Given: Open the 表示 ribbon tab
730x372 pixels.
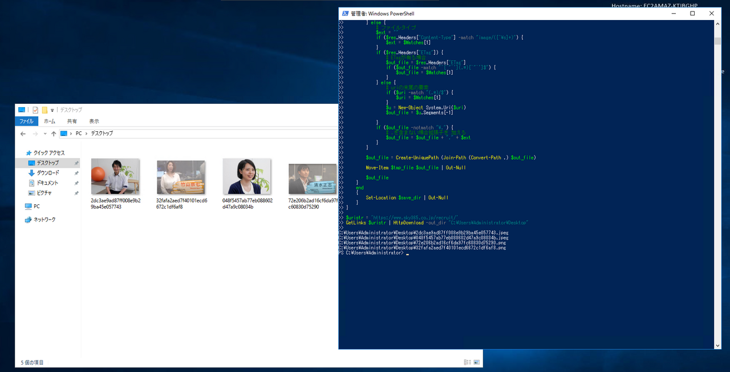Looking at the screenshot, I should 94,121.
